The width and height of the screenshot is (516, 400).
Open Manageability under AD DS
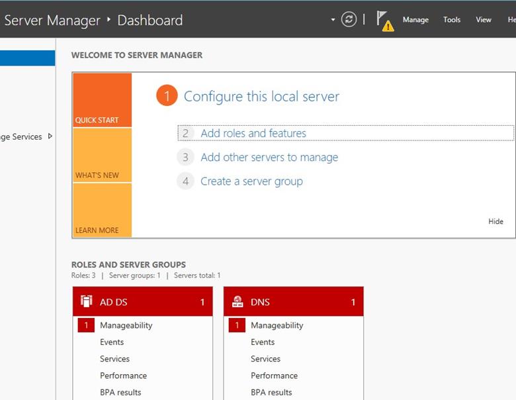pyautogui.click(x=126, y=326)
